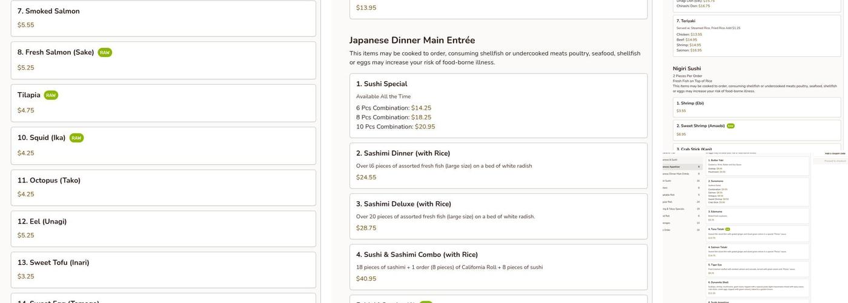The height and width of the screenshot is (303, 848).
Task: Choose the Octopus (Tako) item
Action: (x=163, y=187)
